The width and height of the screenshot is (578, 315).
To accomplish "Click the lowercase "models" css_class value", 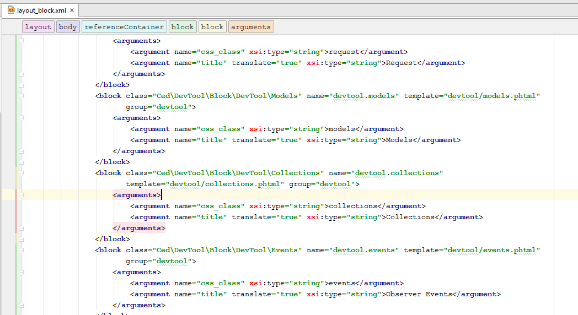I will 342,129.
